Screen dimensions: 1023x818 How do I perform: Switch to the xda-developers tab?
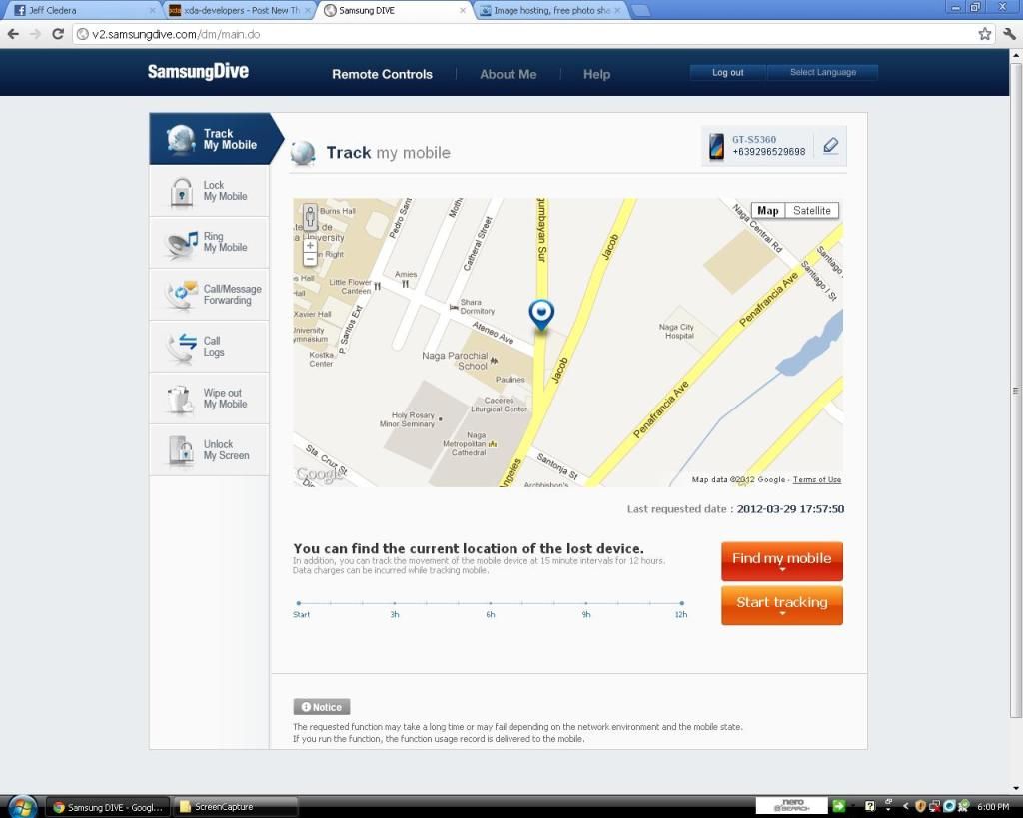click(236, 10)
